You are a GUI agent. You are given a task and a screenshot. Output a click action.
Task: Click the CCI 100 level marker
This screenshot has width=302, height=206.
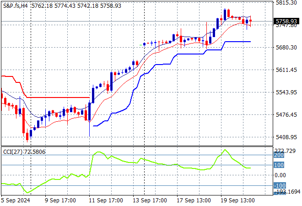coord(279,165)
